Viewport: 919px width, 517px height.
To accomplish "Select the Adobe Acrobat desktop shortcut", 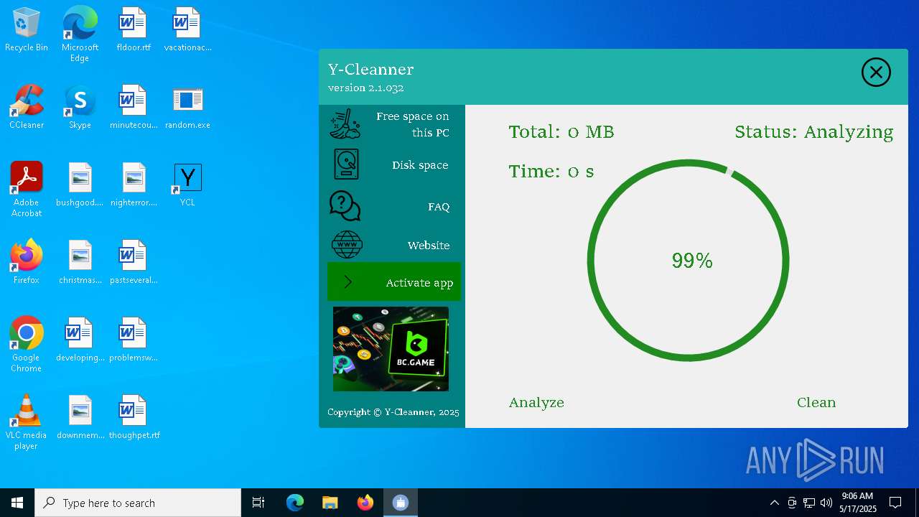I will tap(27, 190).
